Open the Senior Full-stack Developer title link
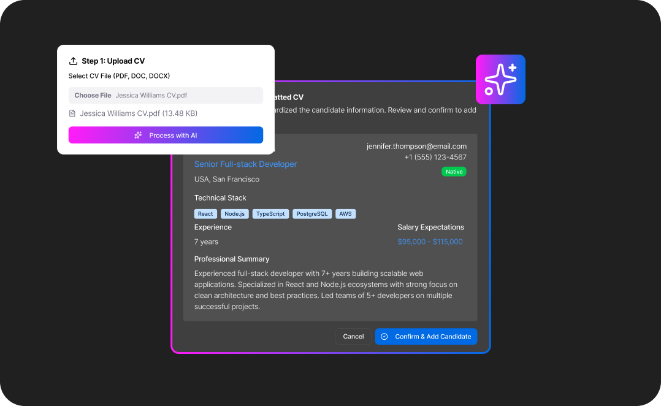The height and width of the screenshot is (406, 661). [245, 164]
